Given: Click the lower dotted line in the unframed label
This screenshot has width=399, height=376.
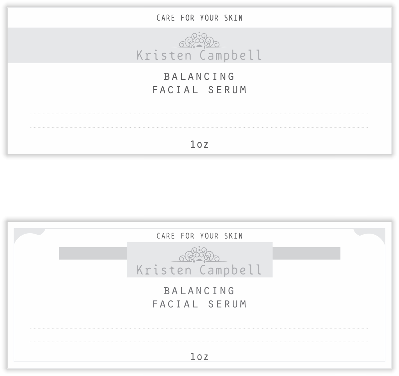Looking at the screenshot, I should 199,127.
